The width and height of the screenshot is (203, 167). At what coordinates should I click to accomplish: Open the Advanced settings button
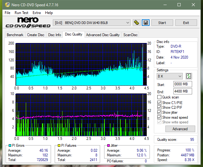pos(180,129)
